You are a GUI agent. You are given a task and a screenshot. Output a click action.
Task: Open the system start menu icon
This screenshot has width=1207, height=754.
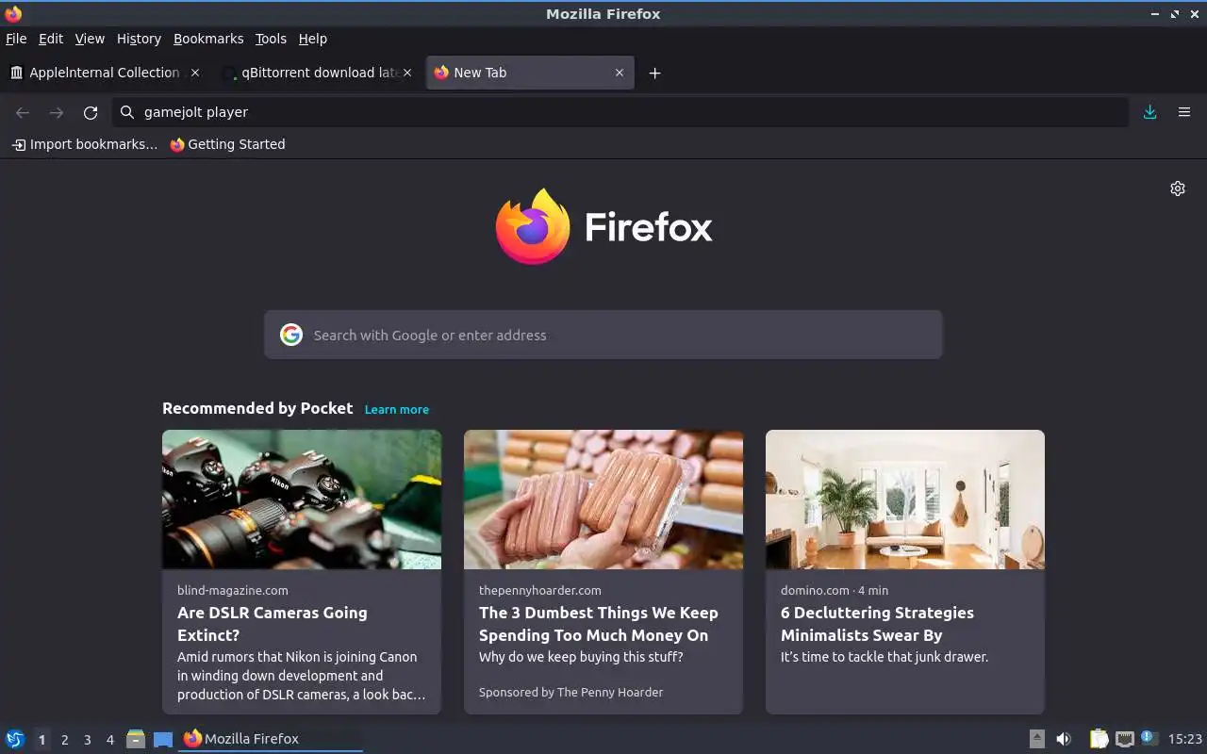click(14, 739)
